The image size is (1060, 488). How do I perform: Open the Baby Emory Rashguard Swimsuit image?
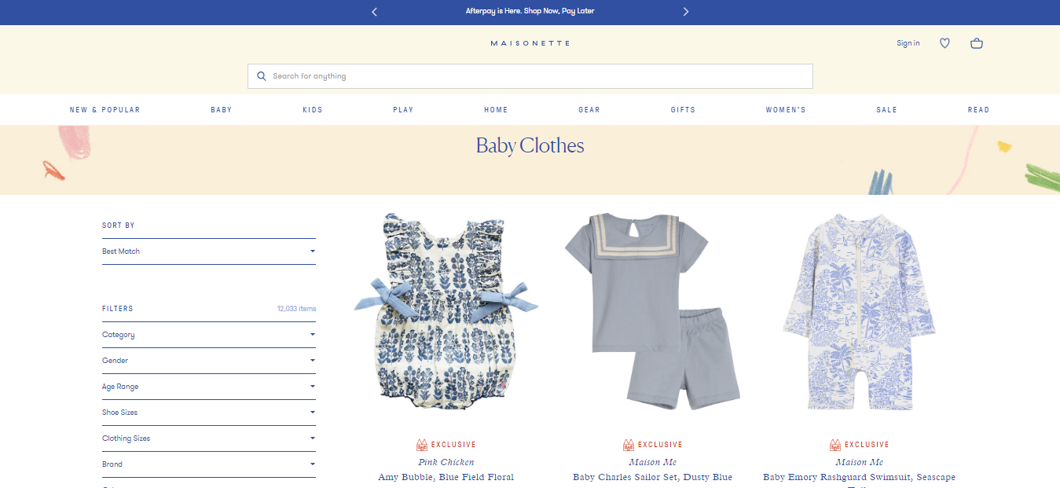(860, 311)
